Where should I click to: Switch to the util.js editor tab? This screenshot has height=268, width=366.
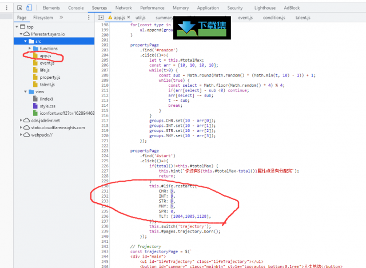coord(141,18)
